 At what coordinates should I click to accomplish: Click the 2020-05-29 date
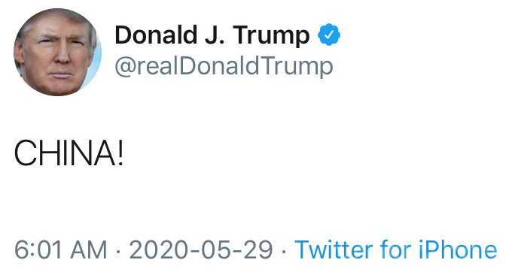[201, 250]
